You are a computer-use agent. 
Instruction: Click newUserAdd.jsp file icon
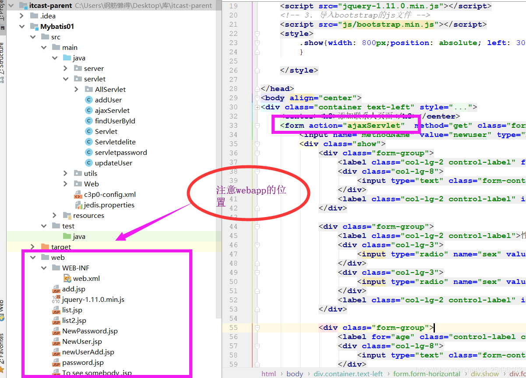coord(56,352)
